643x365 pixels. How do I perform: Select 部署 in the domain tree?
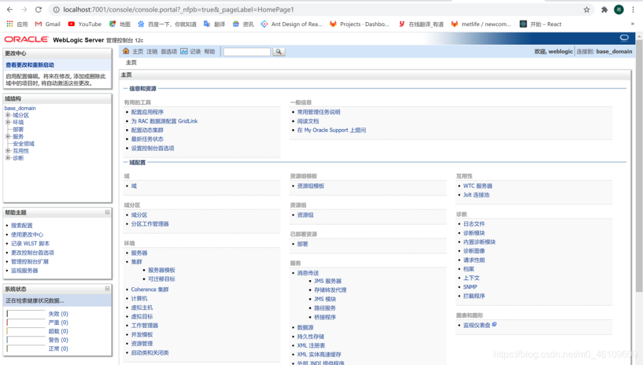point(18,130)
